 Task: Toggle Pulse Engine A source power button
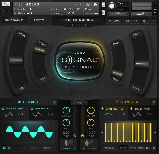[75, 136]
